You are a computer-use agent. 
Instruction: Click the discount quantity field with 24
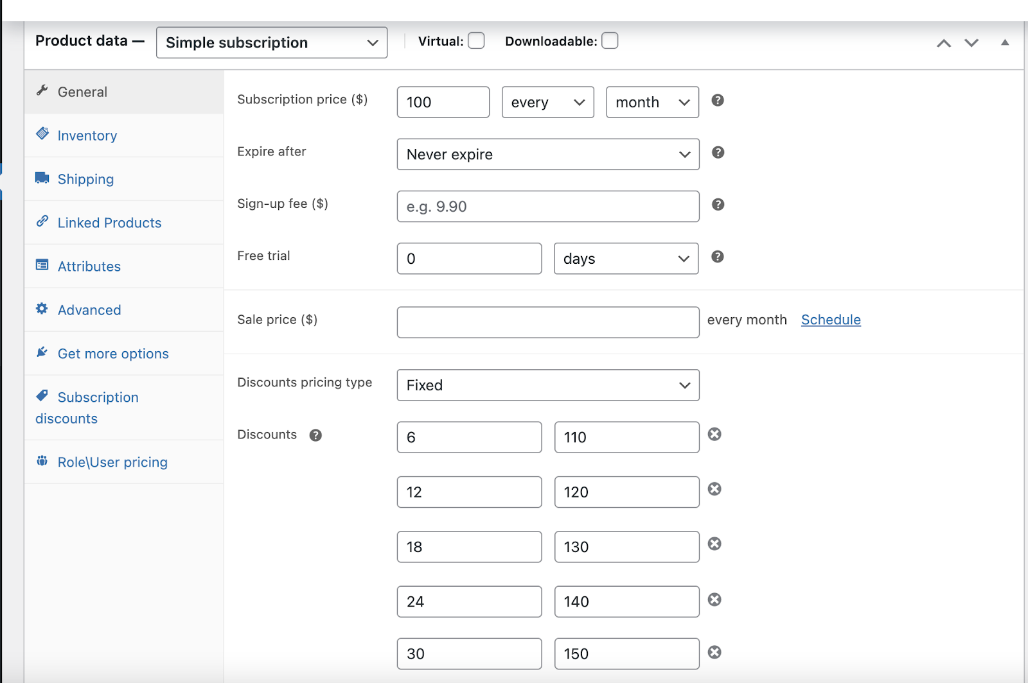pyautogui.click(x=470, y=601)
